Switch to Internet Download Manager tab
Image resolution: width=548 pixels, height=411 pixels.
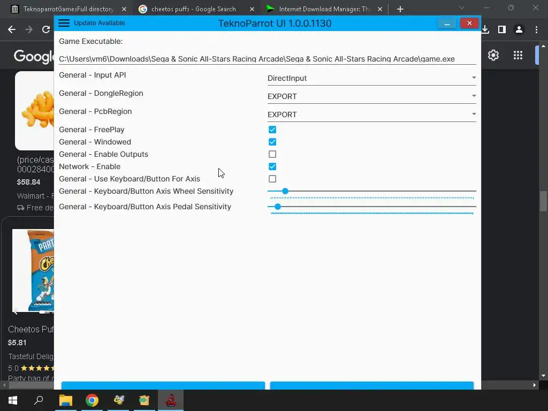(324, 9)
